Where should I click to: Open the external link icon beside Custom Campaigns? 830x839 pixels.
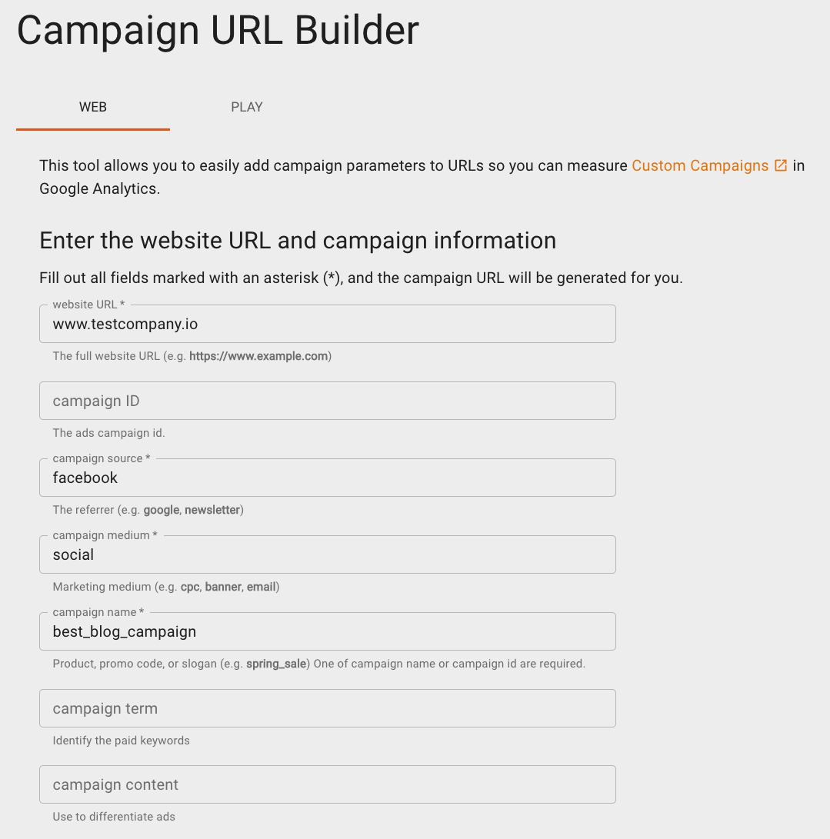coord(781,165)
